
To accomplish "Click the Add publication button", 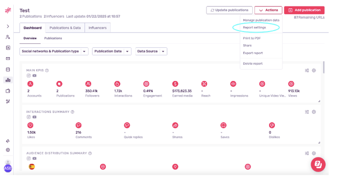I will 304,10.
